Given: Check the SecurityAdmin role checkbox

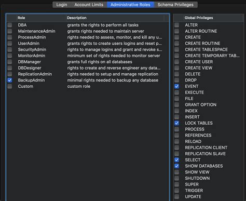Looking at the screenshot, I should tap(10, 49).
